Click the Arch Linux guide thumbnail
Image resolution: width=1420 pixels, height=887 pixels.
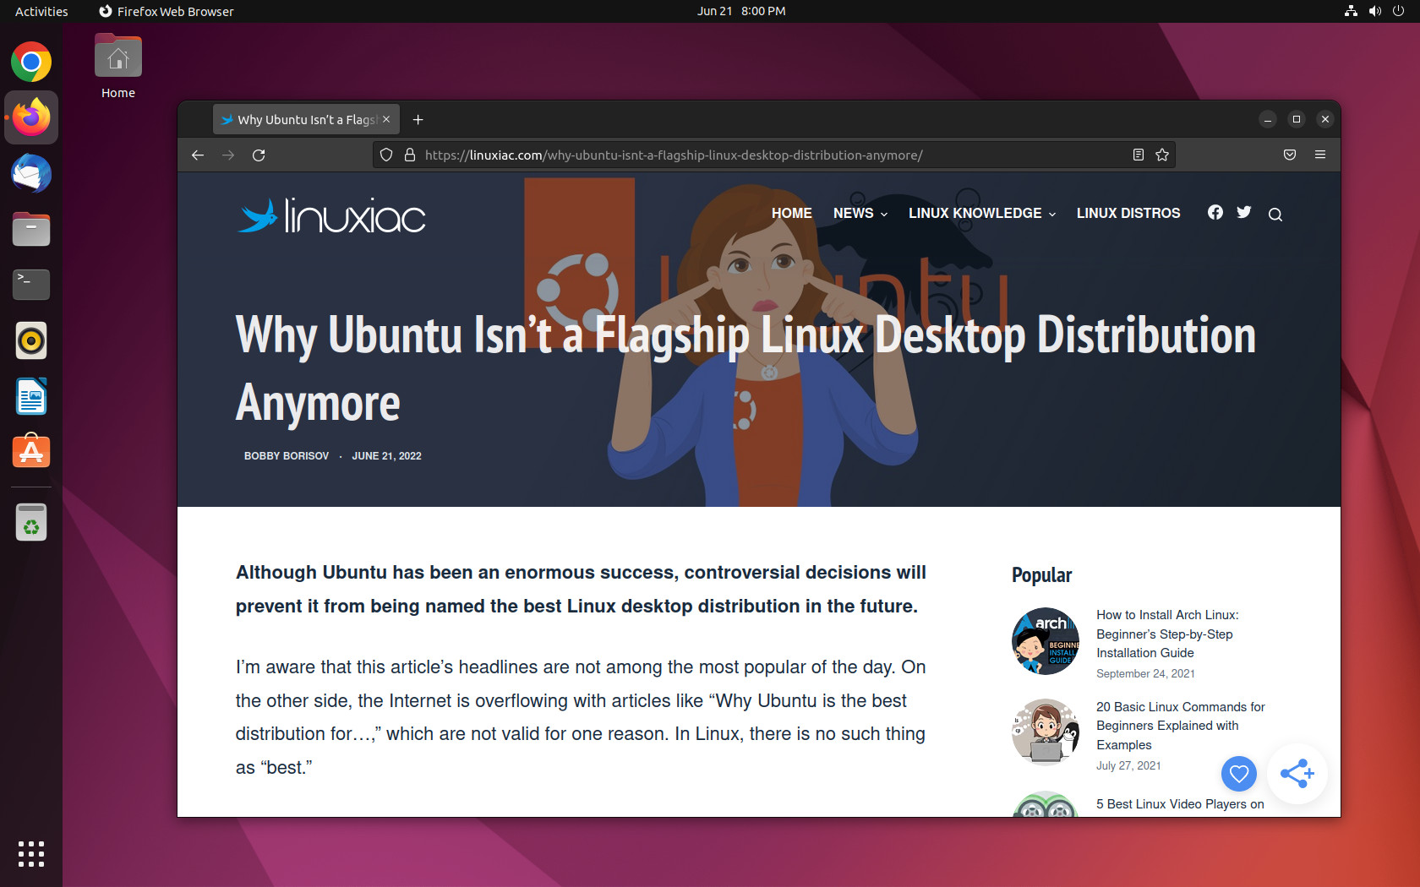(x=1046, y=641)
